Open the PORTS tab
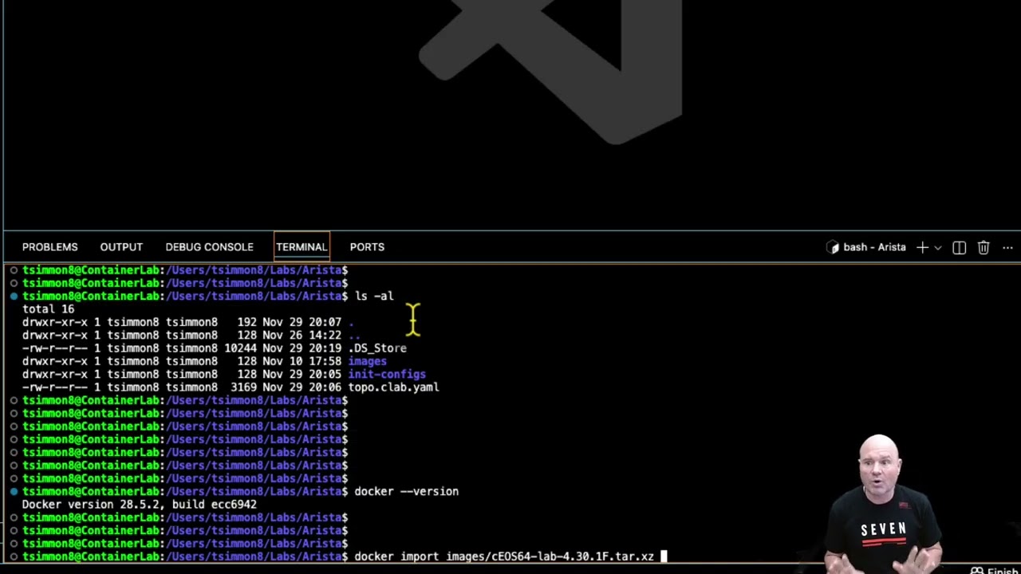 (367, 247)
